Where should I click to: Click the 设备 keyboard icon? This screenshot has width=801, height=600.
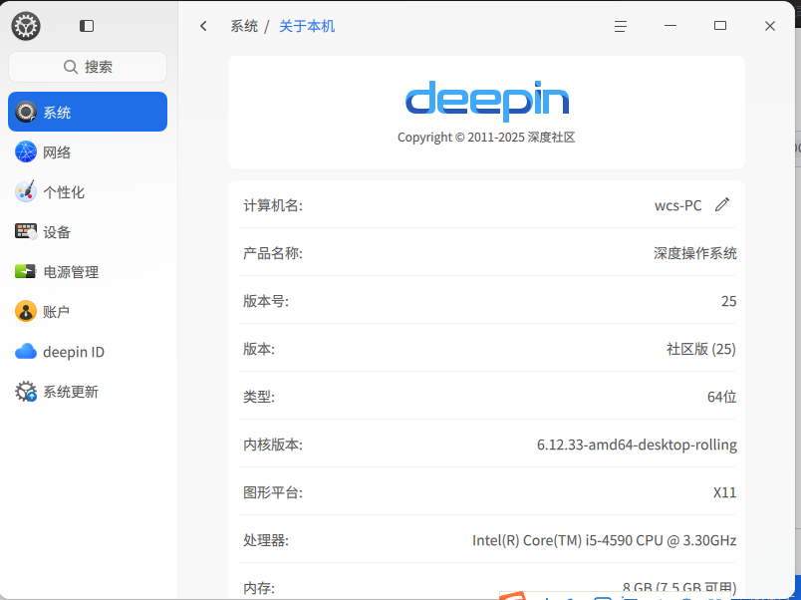(26, 231)
